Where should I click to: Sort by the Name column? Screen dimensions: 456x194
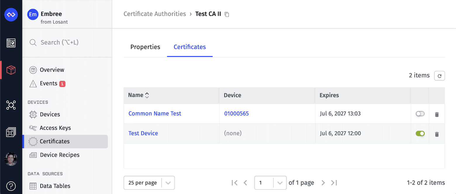coord(139,95)
